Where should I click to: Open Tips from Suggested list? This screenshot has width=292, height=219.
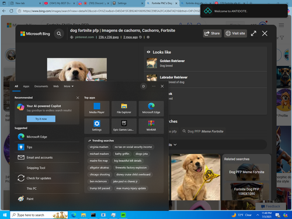[x=47, y=147]
